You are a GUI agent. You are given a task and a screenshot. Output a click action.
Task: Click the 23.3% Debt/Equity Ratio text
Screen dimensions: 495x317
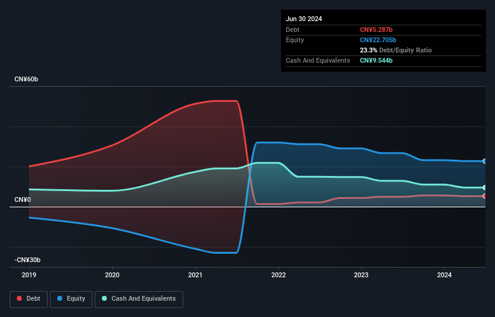pos(396,50)
